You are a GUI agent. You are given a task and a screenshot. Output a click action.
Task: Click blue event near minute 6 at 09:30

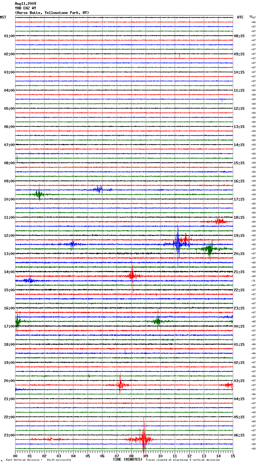99,190
